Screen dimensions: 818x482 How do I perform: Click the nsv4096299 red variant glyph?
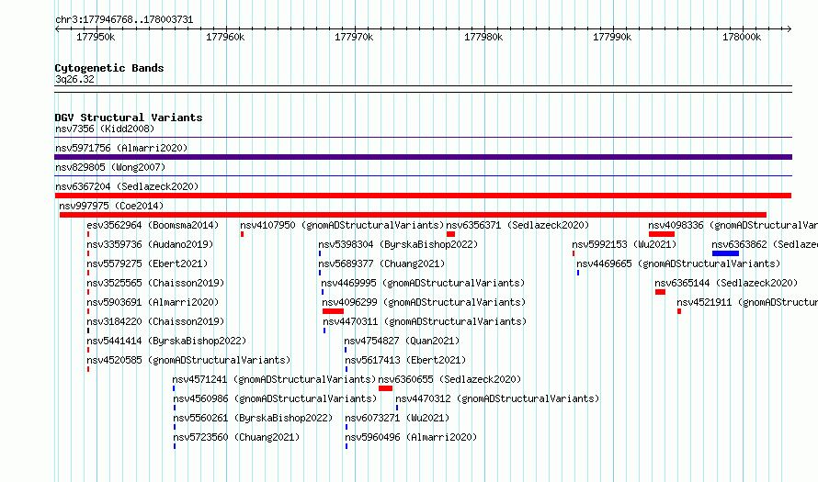point(333,311)
